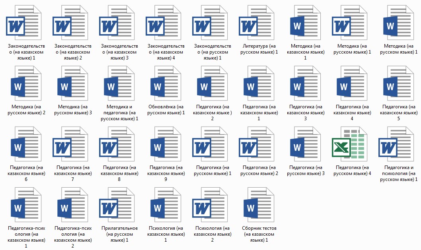The image size is (421, 250).
Task: Open the Законодательство (на казахском языке) 2 document icon
Action: coord(70,23)
